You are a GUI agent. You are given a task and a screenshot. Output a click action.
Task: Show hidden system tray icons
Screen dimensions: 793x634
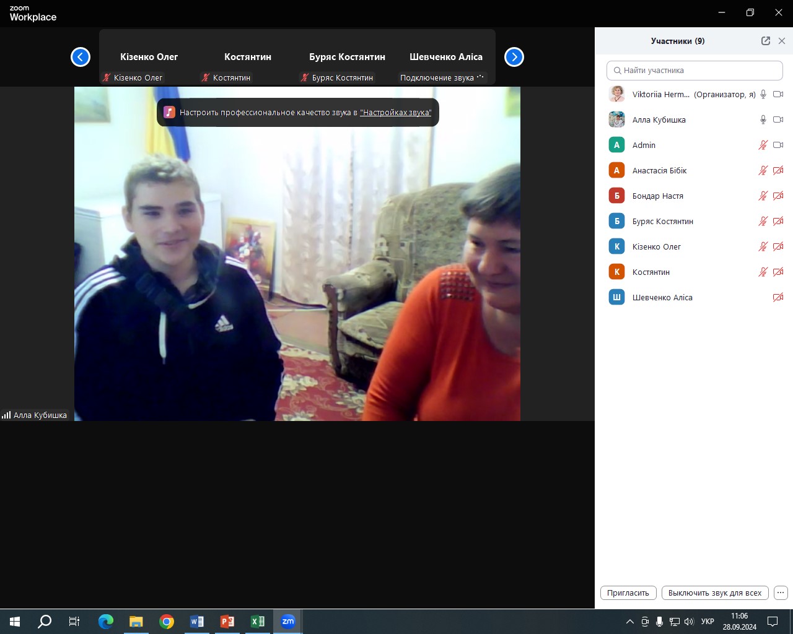[x=630, y=622]
